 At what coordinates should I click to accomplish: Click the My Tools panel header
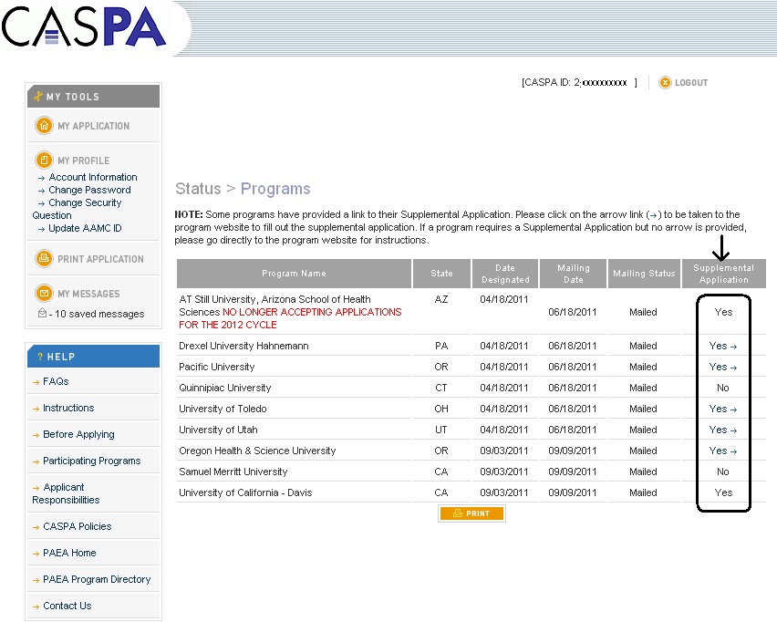coord(93,97)
